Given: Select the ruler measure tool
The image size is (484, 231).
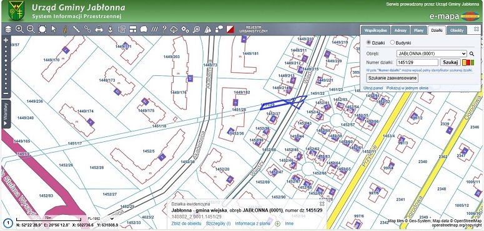Looking at the screenshot, I should coord(76,29).
